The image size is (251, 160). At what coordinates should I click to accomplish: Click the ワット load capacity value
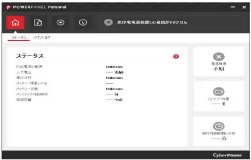tap(114, 100)
